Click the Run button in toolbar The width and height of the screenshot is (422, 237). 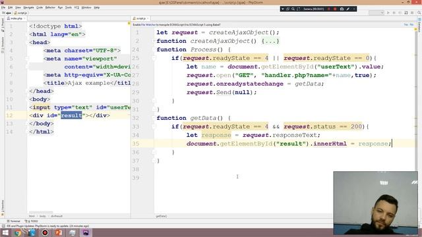(388, 13)
